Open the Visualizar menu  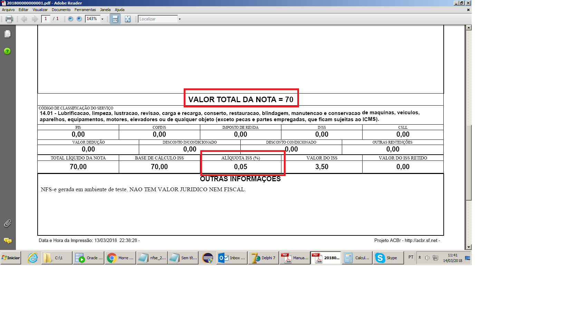40,10
